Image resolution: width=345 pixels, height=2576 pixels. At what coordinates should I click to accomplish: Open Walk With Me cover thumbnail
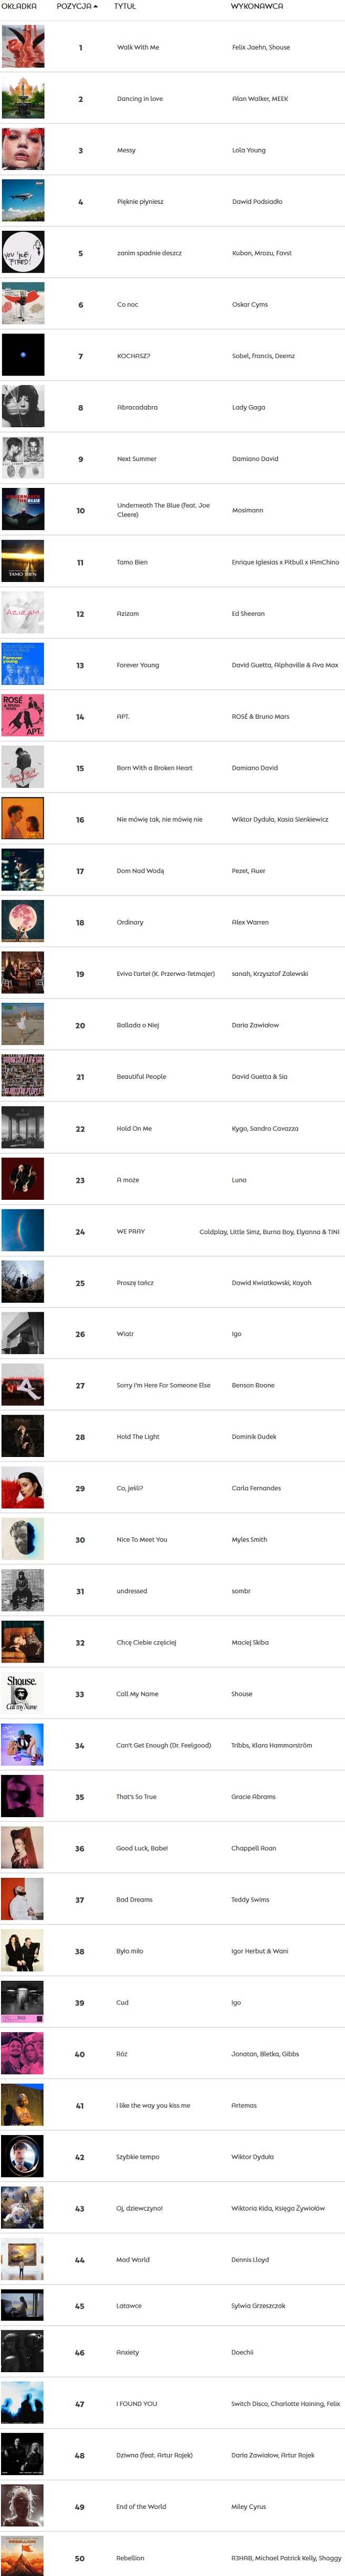pos(23,47)
